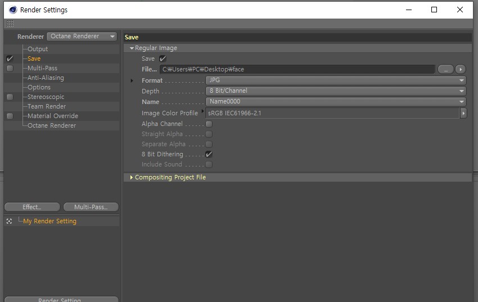
Task: Expand the Compositing Project File section
Action: click(132, 177)
